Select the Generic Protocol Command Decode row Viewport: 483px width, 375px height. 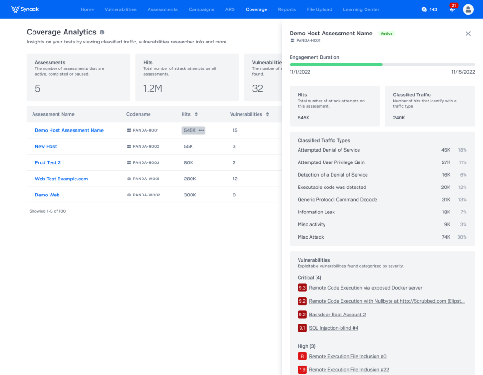[x=382, y=199]
